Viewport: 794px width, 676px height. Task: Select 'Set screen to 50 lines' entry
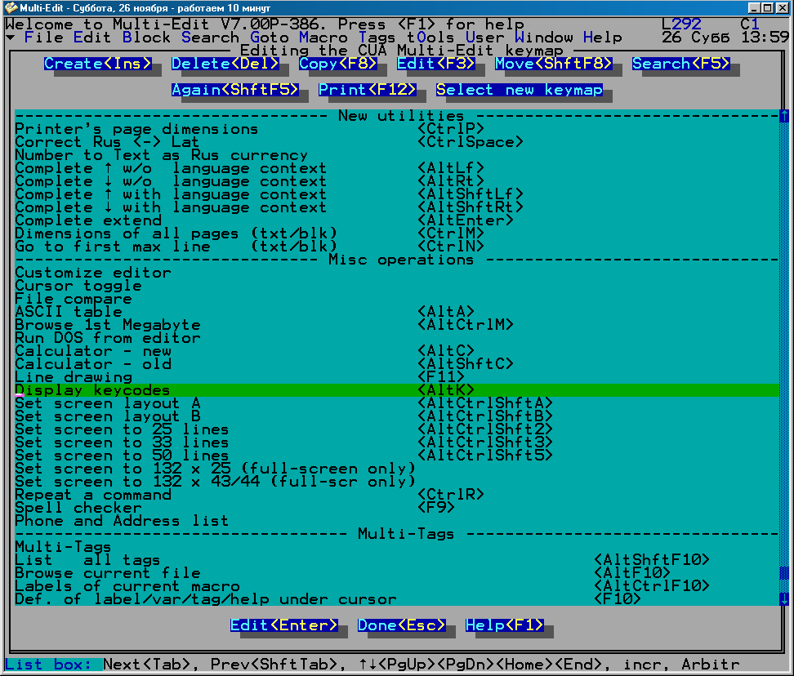tap(397, 456)
